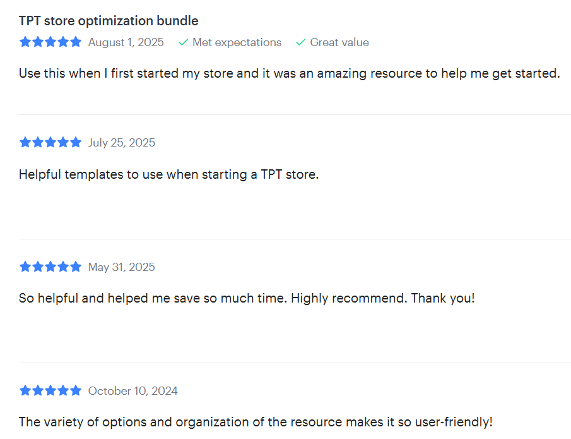Click the last star of the October 10 review
This screenshot has height=439, width=571.
pos(76,390)
